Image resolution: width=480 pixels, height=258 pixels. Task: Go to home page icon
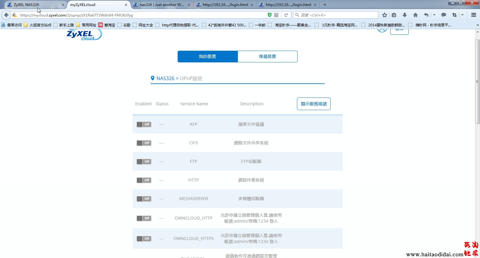415,15
